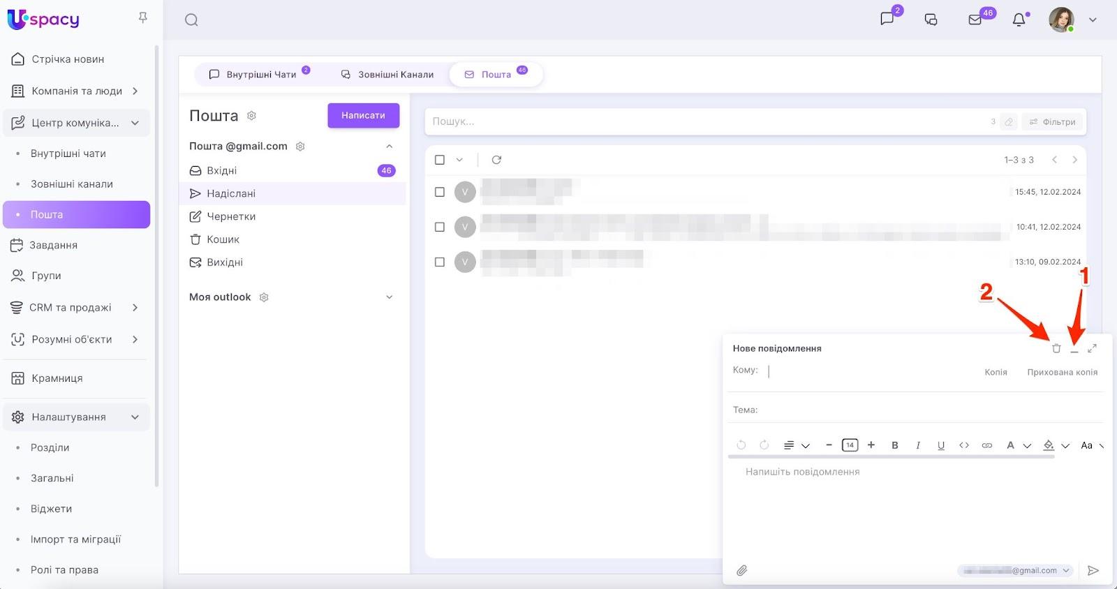
Task: Open the Фільтри filters button
Action: click(1052, 122)
